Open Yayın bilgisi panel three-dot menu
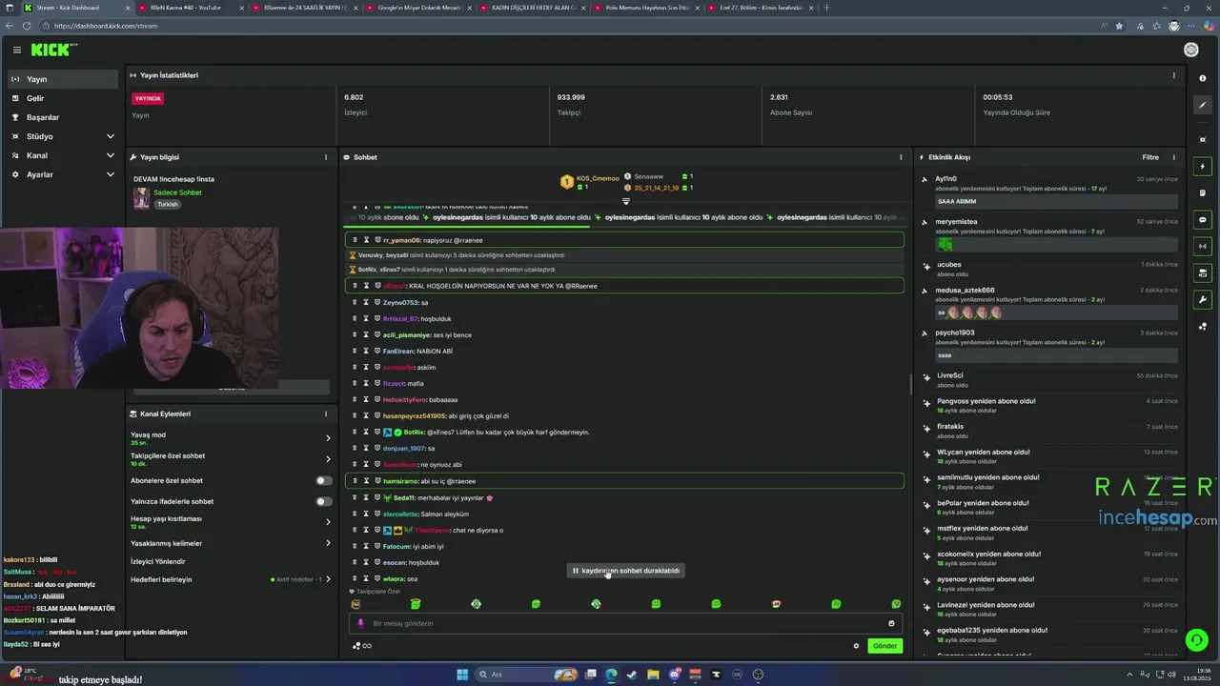Image resolution: width=1220 pixels, height=686 pixels. coord(325,157)
